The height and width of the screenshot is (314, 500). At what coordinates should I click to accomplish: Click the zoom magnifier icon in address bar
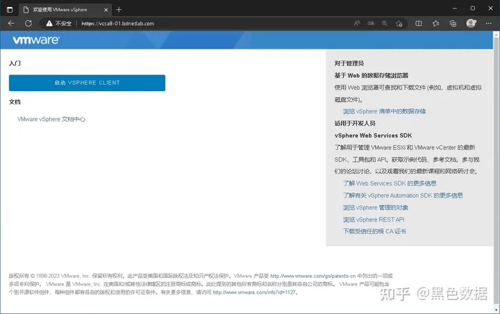[x=385, y=24]
